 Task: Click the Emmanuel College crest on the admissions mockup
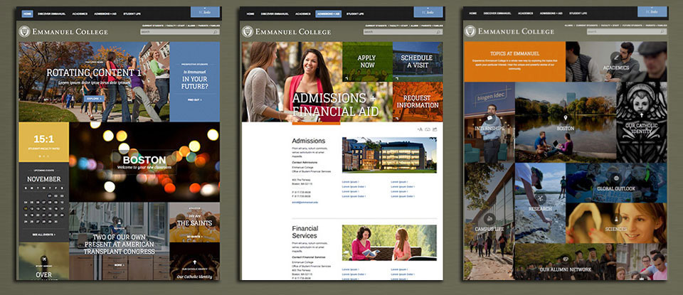pos(248,31)
